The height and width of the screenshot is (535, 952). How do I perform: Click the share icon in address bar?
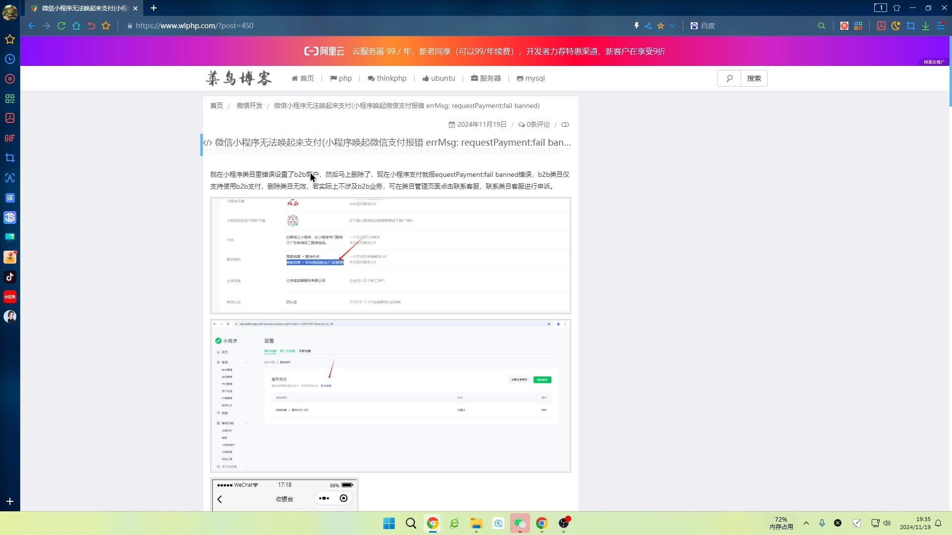click(648, 26)
